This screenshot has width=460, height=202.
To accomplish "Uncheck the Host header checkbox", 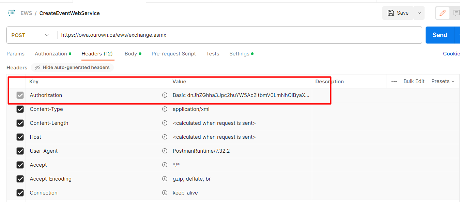I will pyautogui.click(x=20, y=137).
